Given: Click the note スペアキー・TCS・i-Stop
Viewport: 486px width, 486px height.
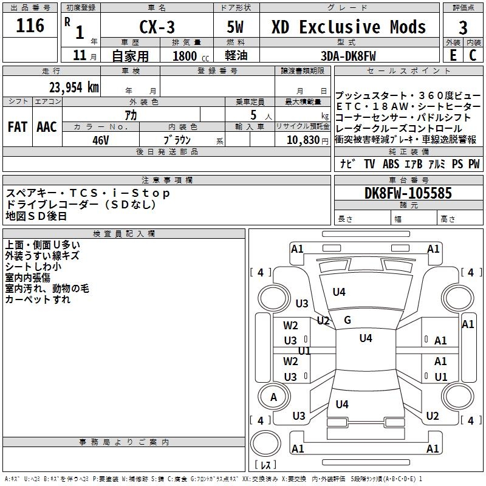Looking at the screenshot, I should [x=87, y=193].
